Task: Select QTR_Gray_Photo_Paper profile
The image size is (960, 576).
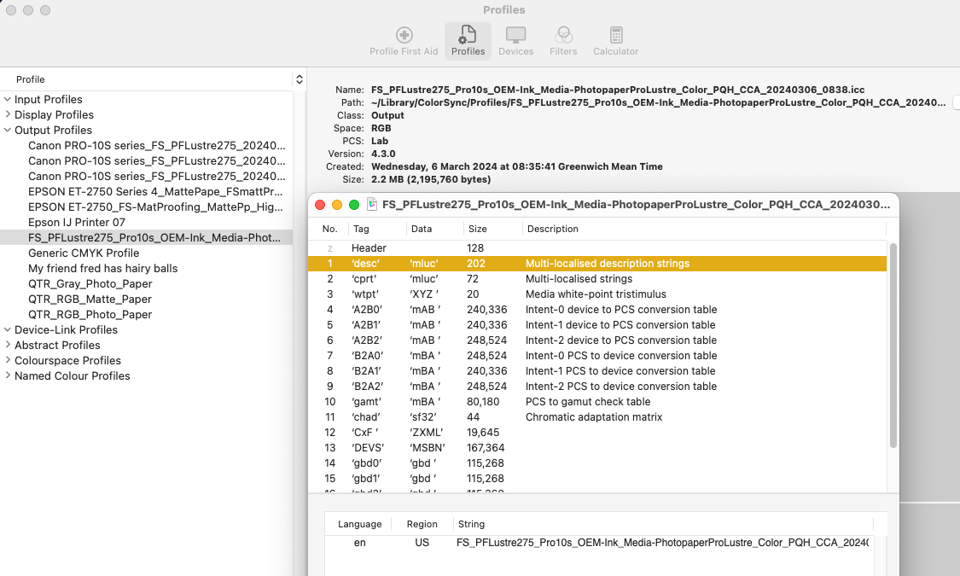Action: [90, 283]
